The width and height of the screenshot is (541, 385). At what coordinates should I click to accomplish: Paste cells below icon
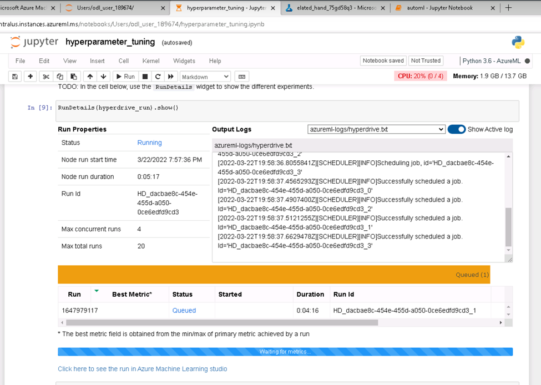pos(74,77)
